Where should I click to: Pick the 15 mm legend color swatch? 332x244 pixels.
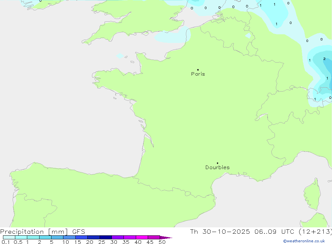pos(81,237)
